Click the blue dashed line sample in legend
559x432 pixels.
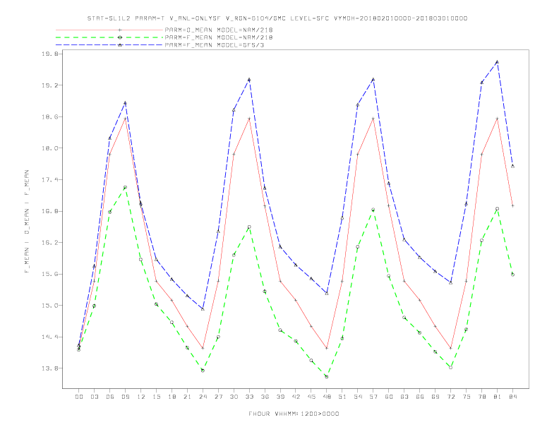(109, 45)
